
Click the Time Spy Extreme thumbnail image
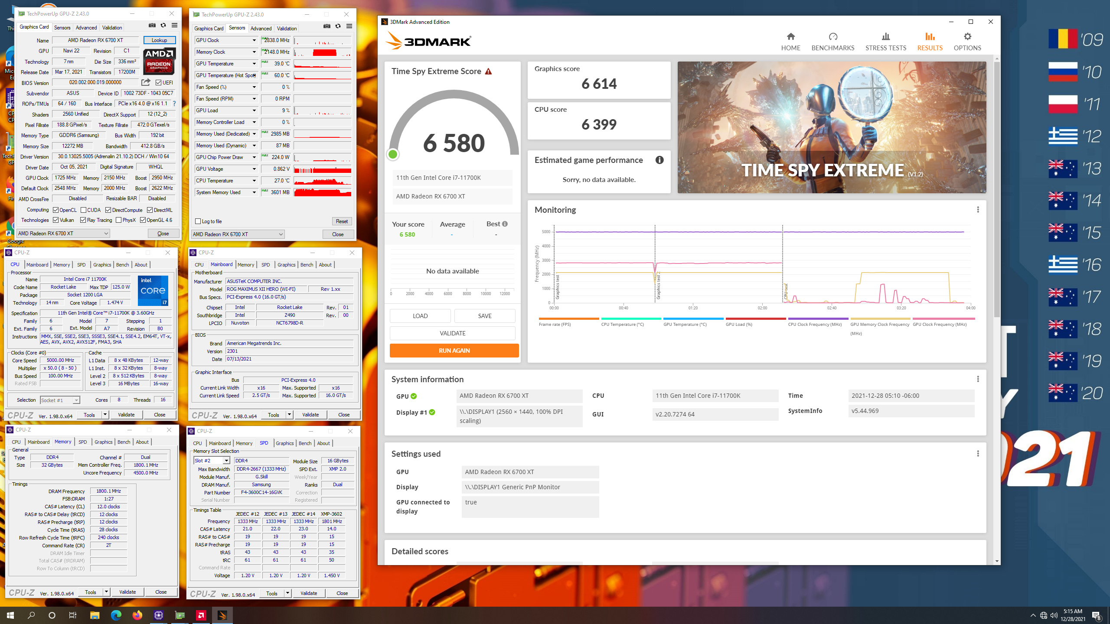pos(832,127)
